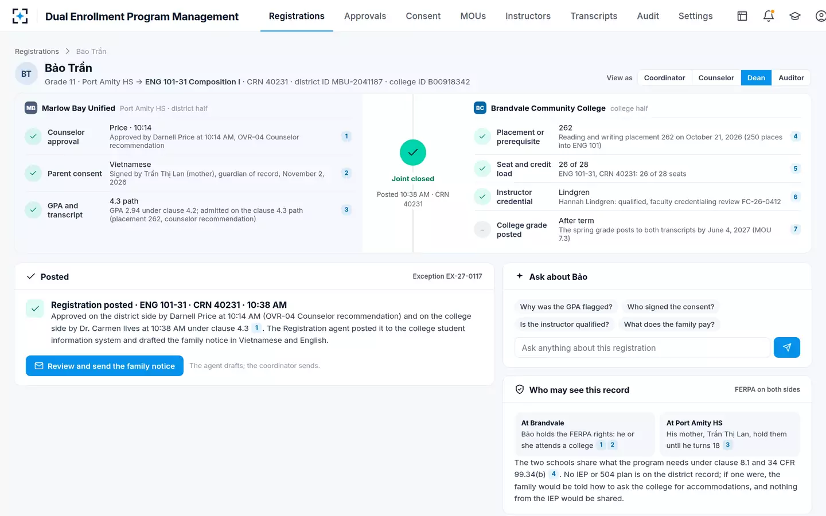Click the check icon beside Counselor approval
This screenshot has height=516, width=826.
click(33, 136)
